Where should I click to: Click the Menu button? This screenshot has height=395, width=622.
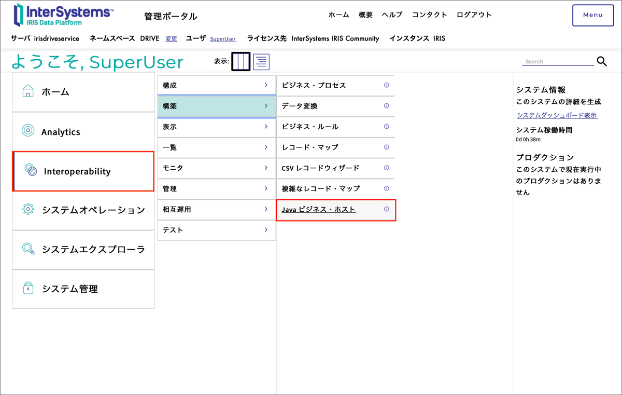coord(593,15)
